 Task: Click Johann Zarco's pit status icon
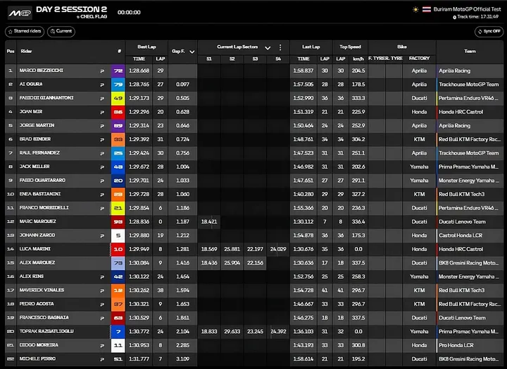102,236
